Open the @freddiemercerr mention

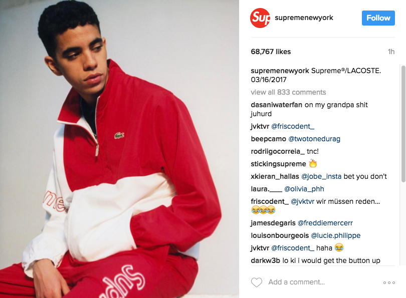tap(325, 223)
